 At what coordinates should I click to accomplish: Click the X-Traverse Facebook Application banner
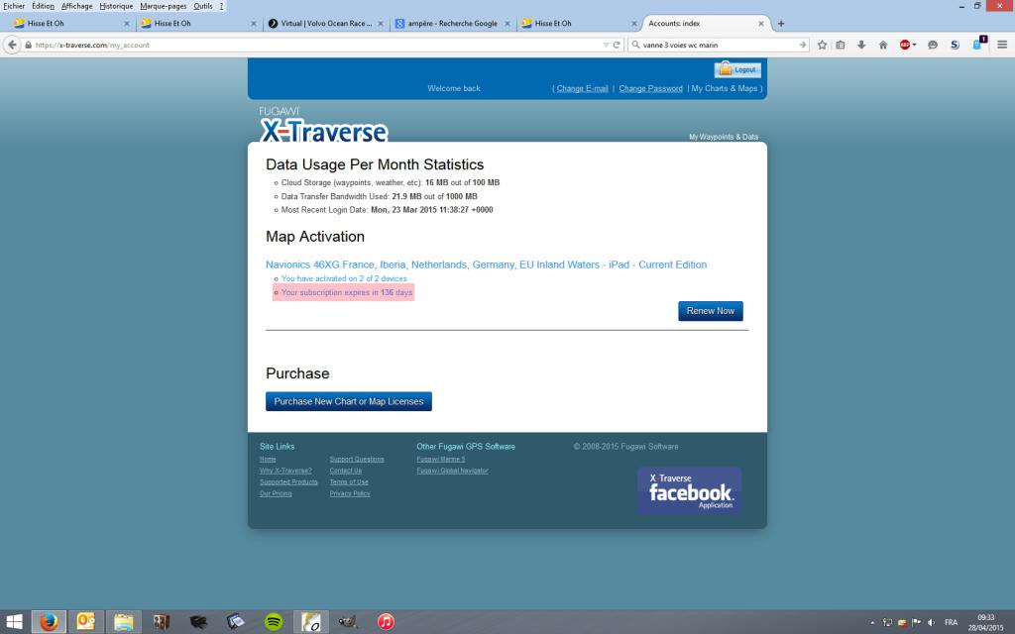click(689, 490)
